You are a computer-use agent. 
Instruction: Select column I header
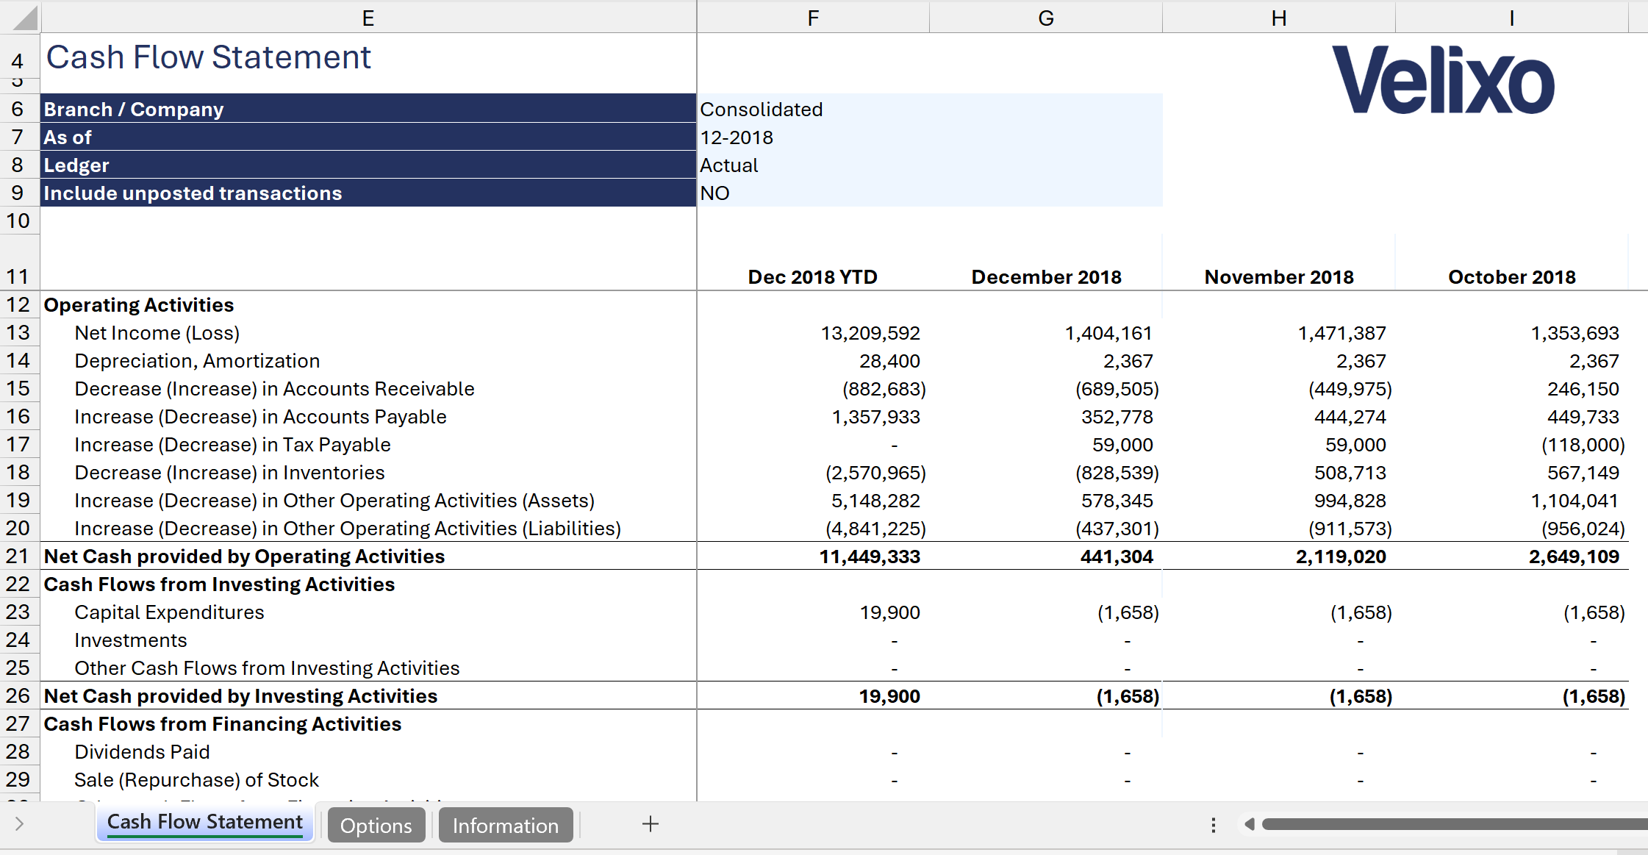tap(1512, 18)
